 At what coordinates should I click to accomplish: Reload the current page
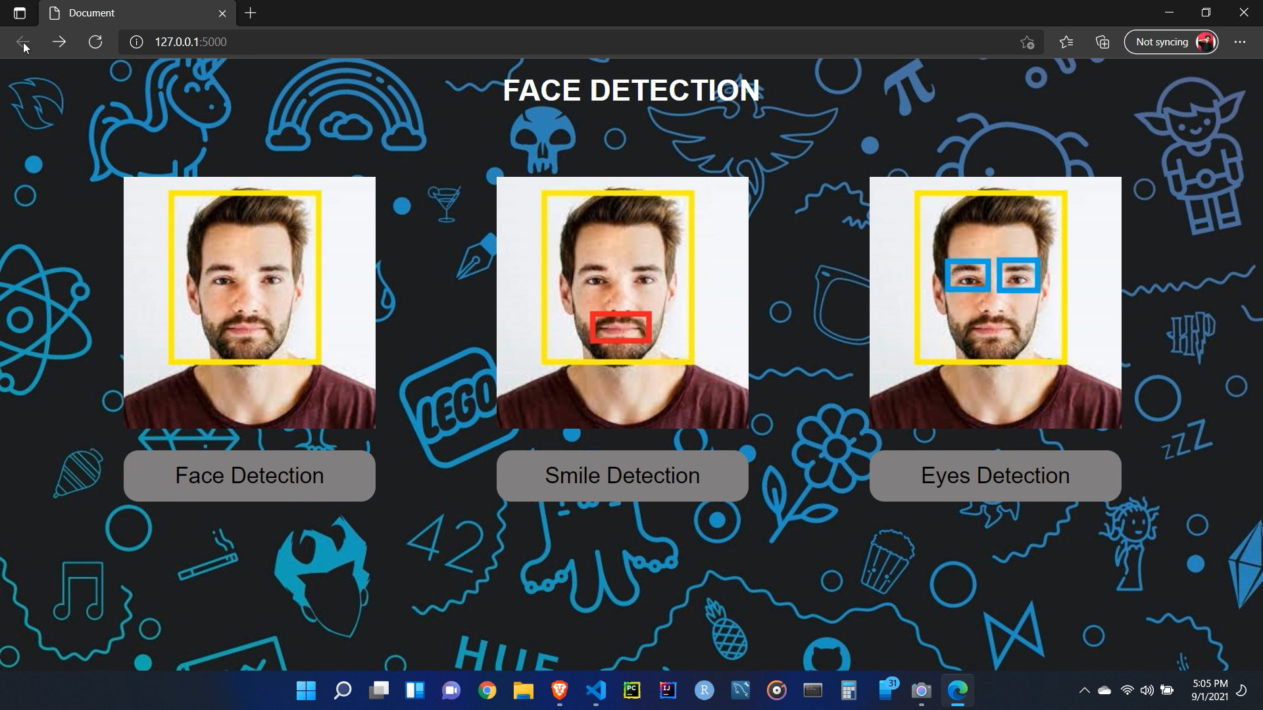[x=95, y=42]
